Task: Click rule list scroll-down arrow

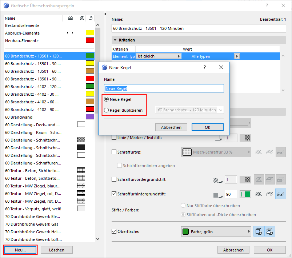Action: 97,239
